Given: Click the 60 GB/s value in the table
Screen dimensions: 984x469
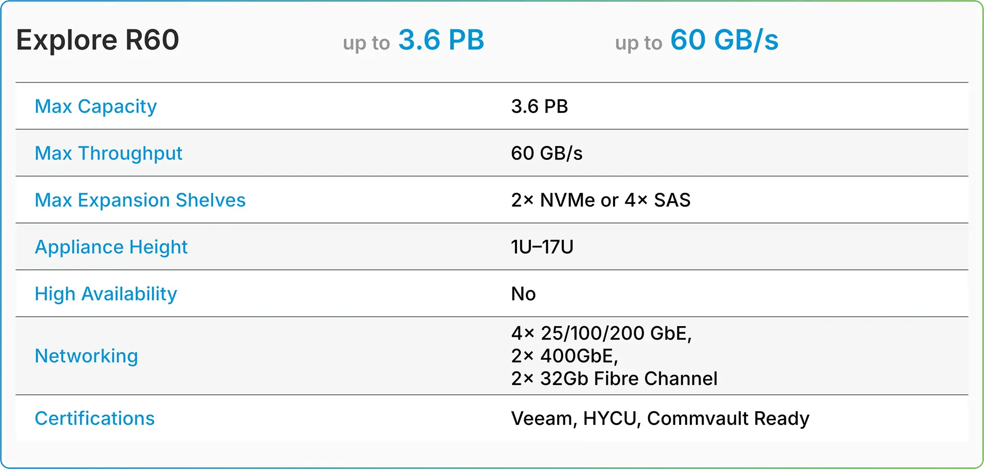Looking at the screenshot, I should point(546,153).
